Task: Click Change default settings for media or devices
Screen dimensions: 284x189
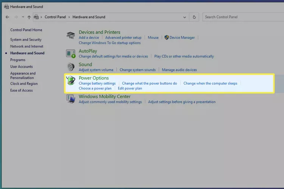Action: point(113,56)
